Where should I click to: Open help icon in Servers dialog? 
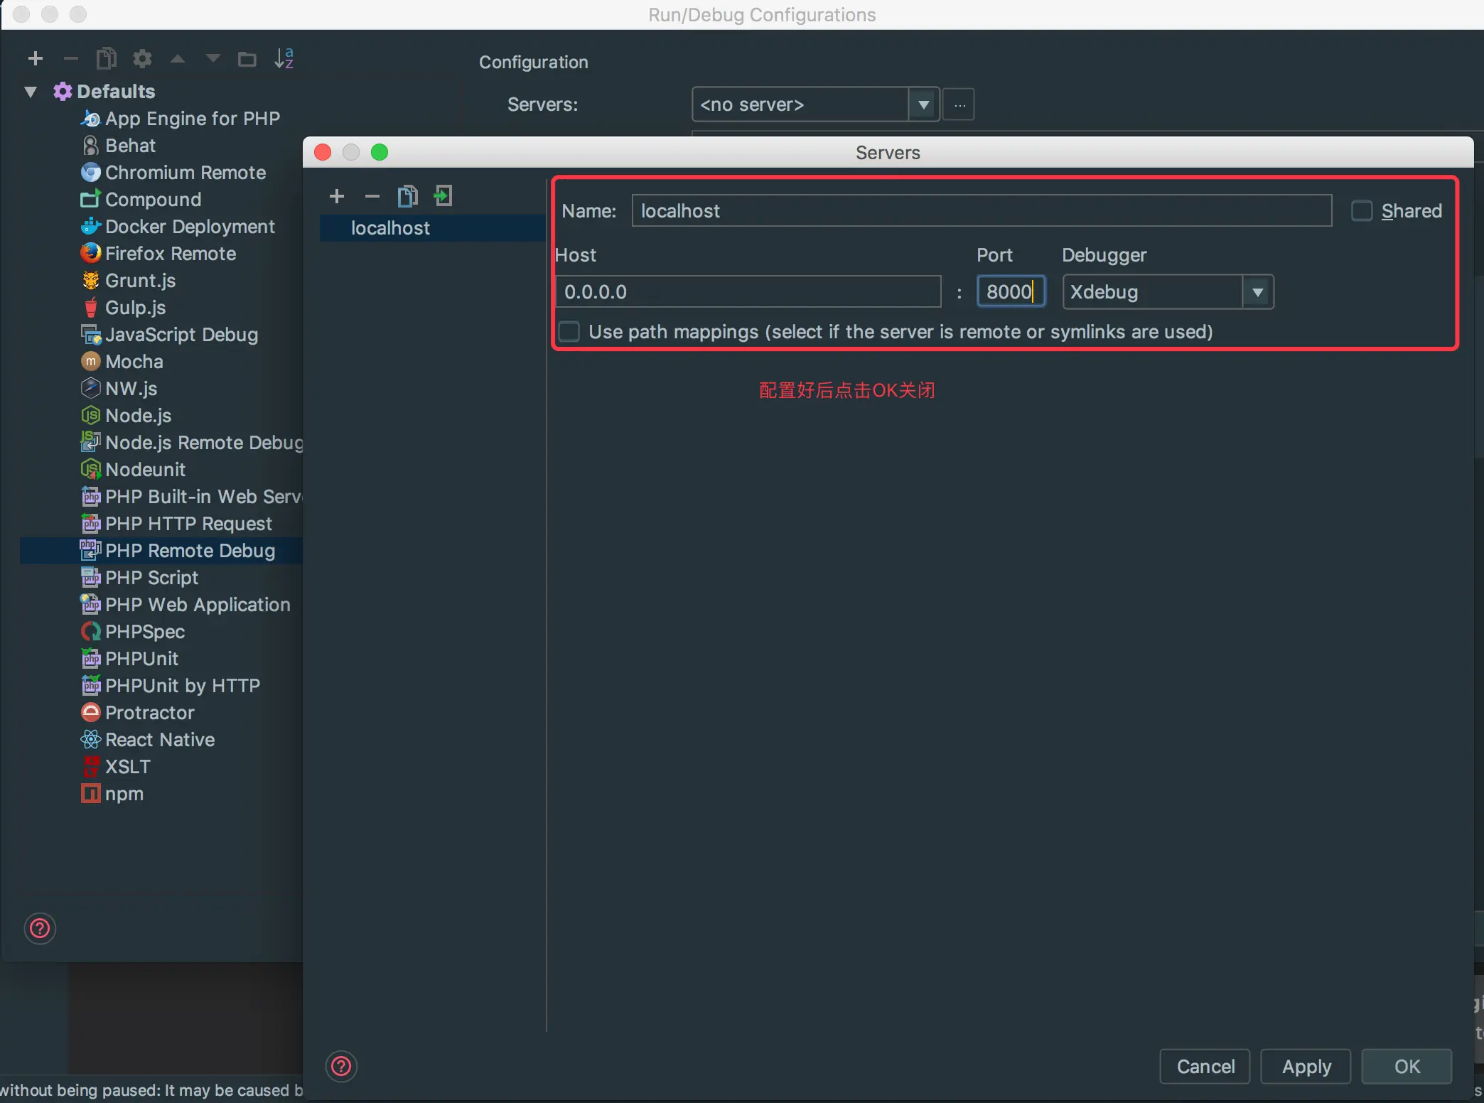[341, 1066]
